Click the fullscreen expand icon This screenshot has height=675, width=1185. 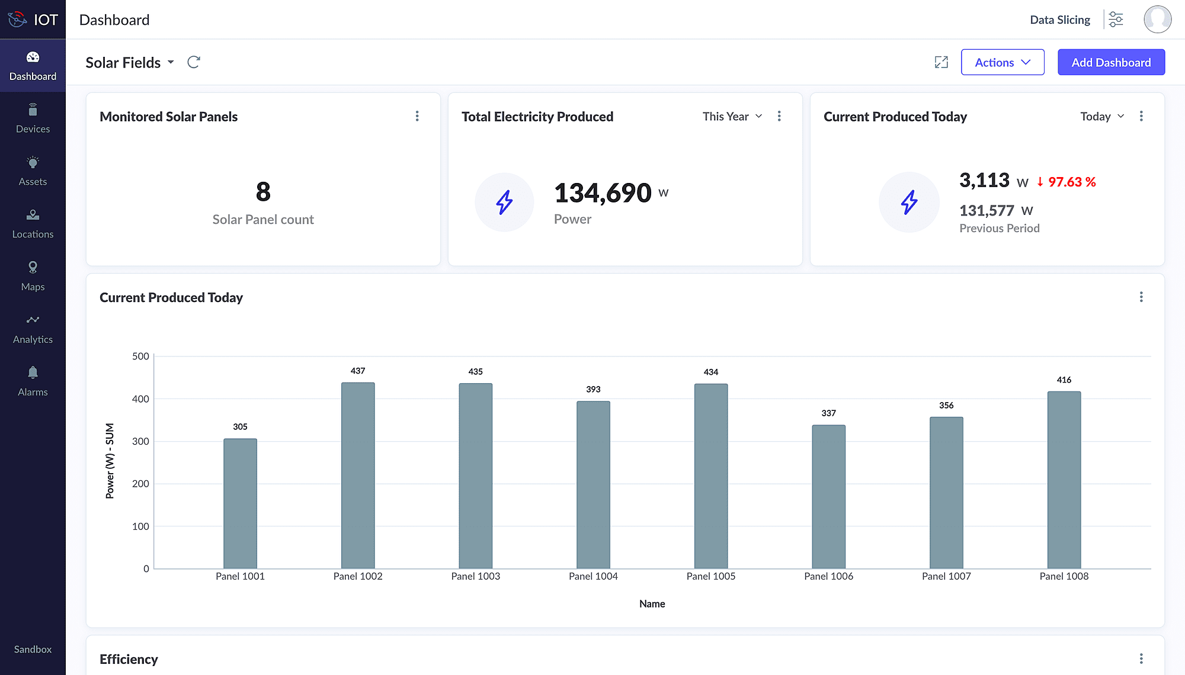coord(941,62)
